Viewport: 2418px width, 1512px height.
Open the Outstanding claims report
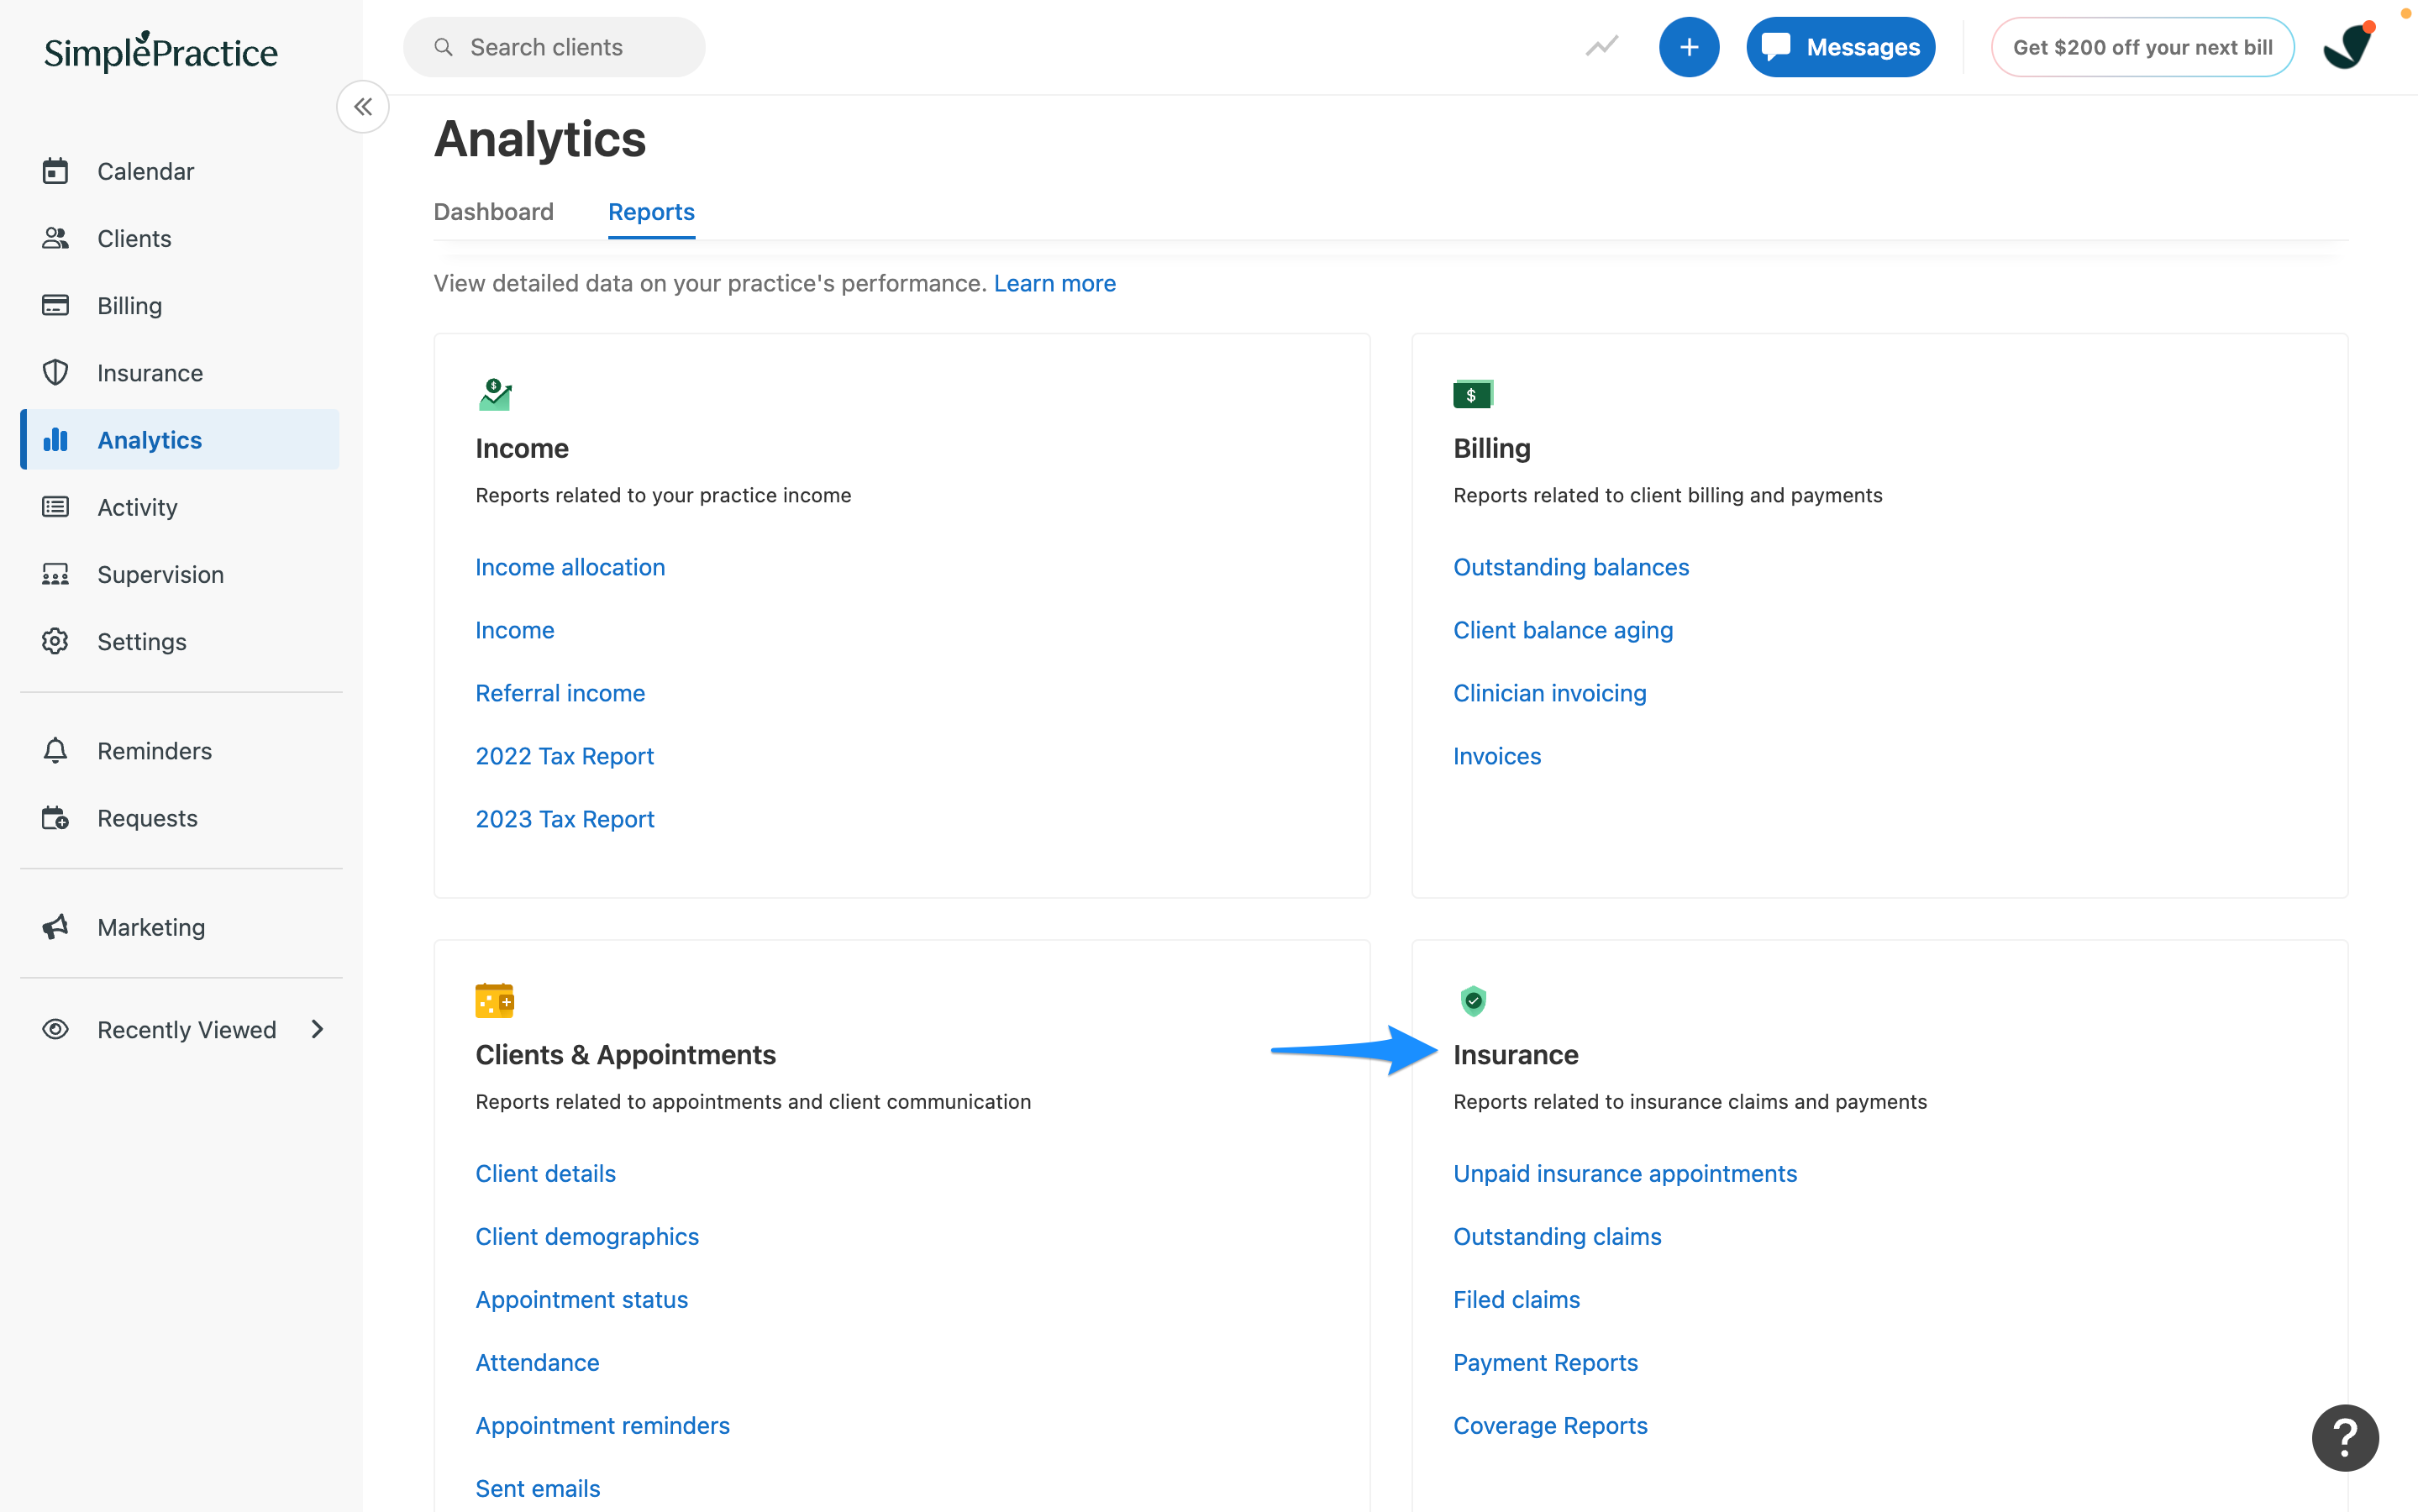pos(1556,1236)
